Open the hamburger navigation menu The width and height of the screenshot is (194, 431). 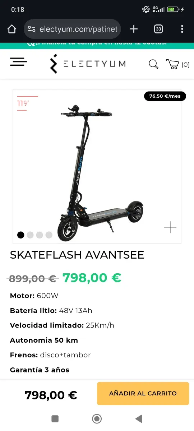(x=18, y=62)
